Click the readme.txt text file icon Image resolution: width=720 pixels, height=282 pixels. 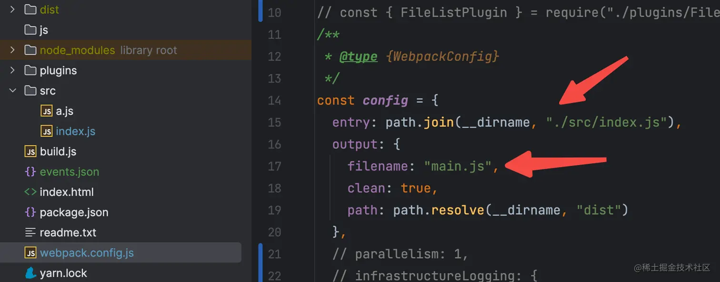(30, 233)
